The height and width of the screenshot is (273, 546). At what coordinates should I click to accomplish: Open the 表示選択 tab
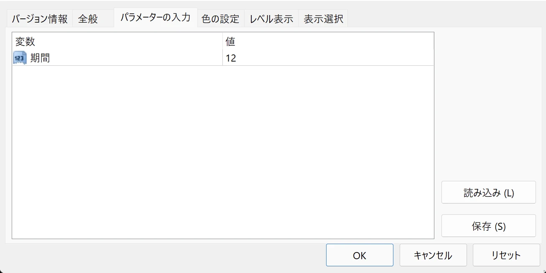click(323, 19)
